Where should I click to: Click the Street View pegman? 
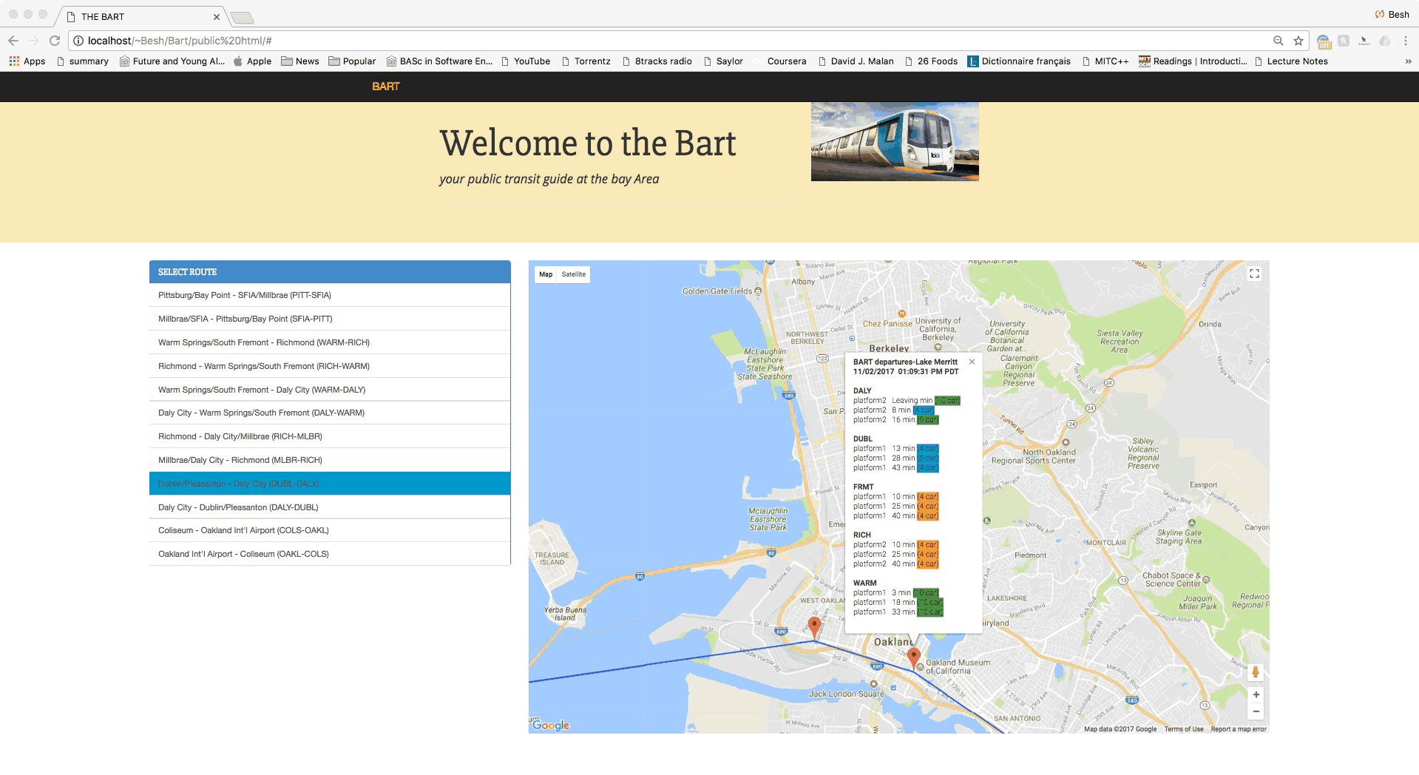[1256, 671]
